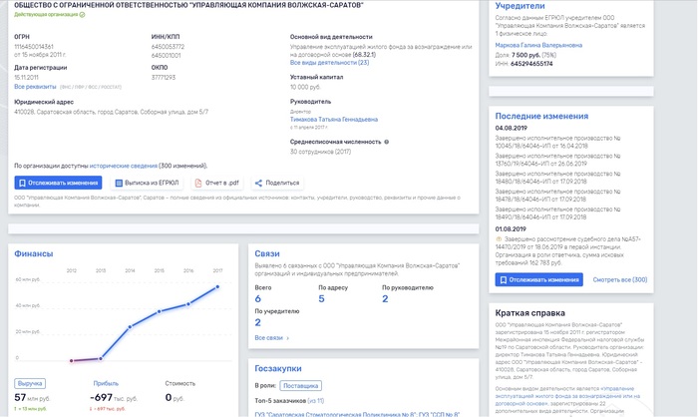Image resolution: width=698 pixels, height=417 pixels.
Task: Expand 'Все реквизиты' details
Action: click(x=34, y=87)
